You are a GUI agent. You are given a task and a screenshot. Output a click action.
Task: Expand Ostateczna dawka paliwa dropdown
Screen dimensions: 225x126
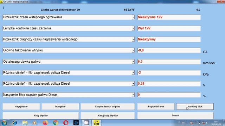tap(133, 62)
